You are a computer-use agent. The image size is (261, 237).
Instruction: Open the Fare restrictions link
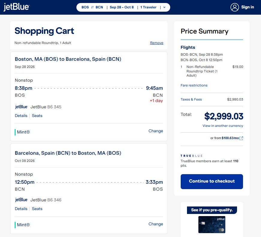(x=194, y=85)
